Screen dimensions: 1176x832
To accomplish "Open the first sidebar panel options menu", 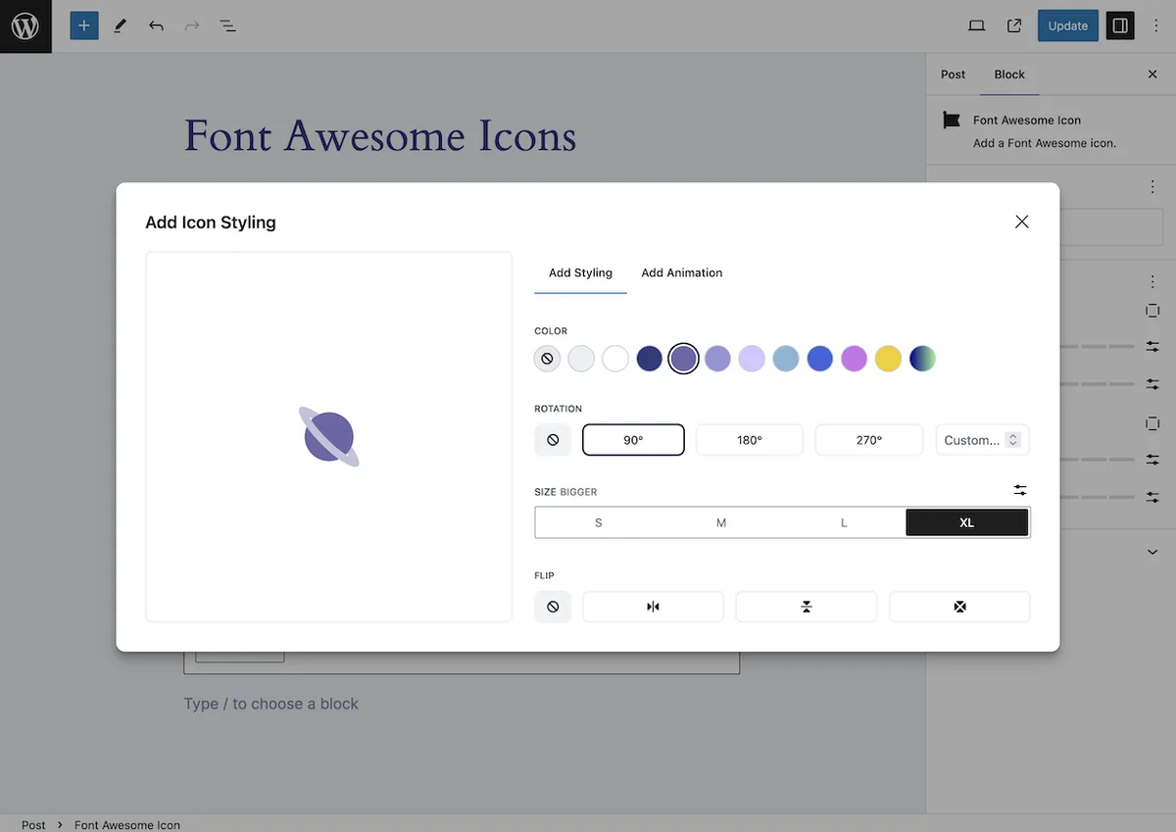I will [x=1152, y=186].
